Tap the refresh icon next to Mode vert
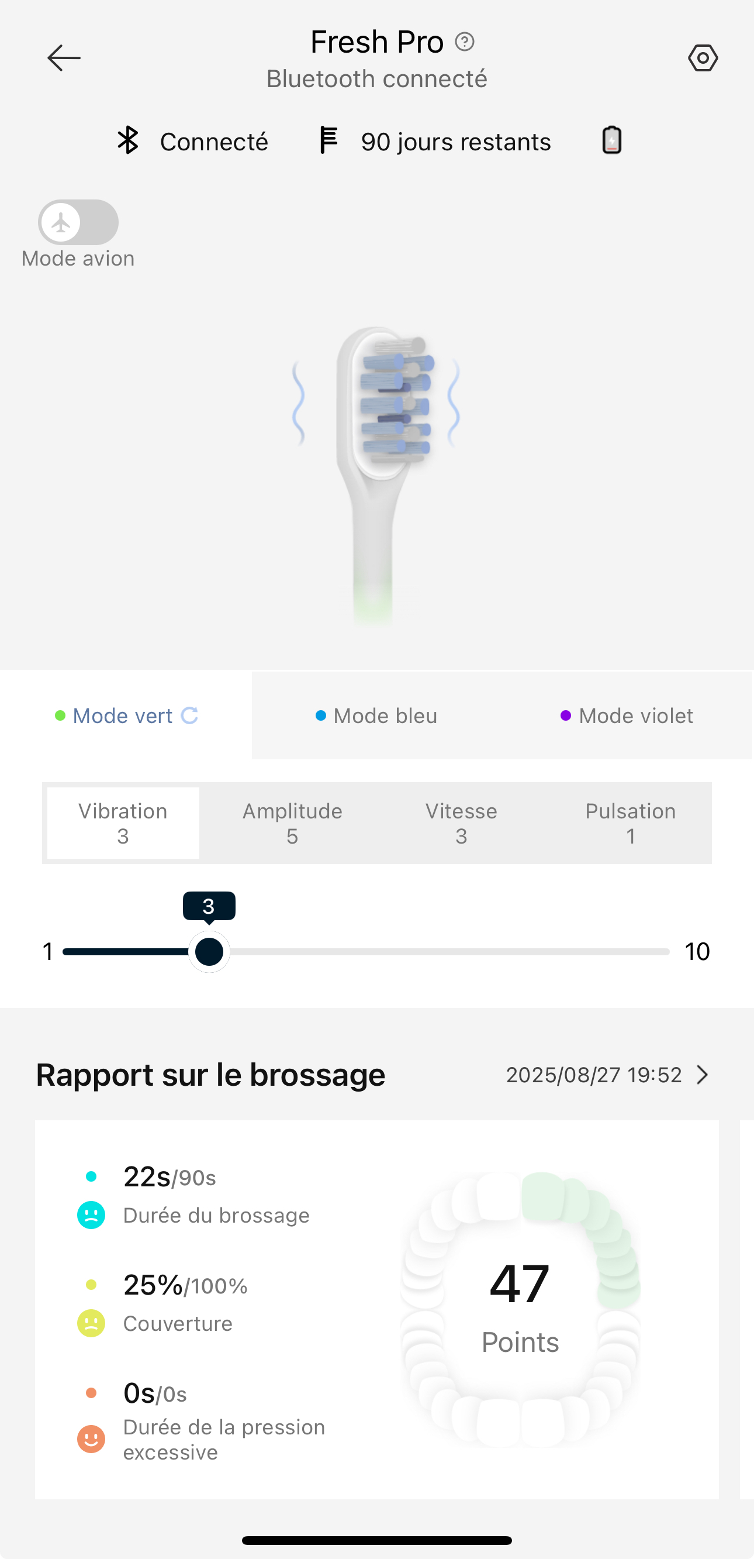 189,715
